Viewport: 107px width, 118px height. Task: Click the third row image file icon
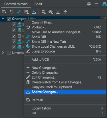coord(19,36)
